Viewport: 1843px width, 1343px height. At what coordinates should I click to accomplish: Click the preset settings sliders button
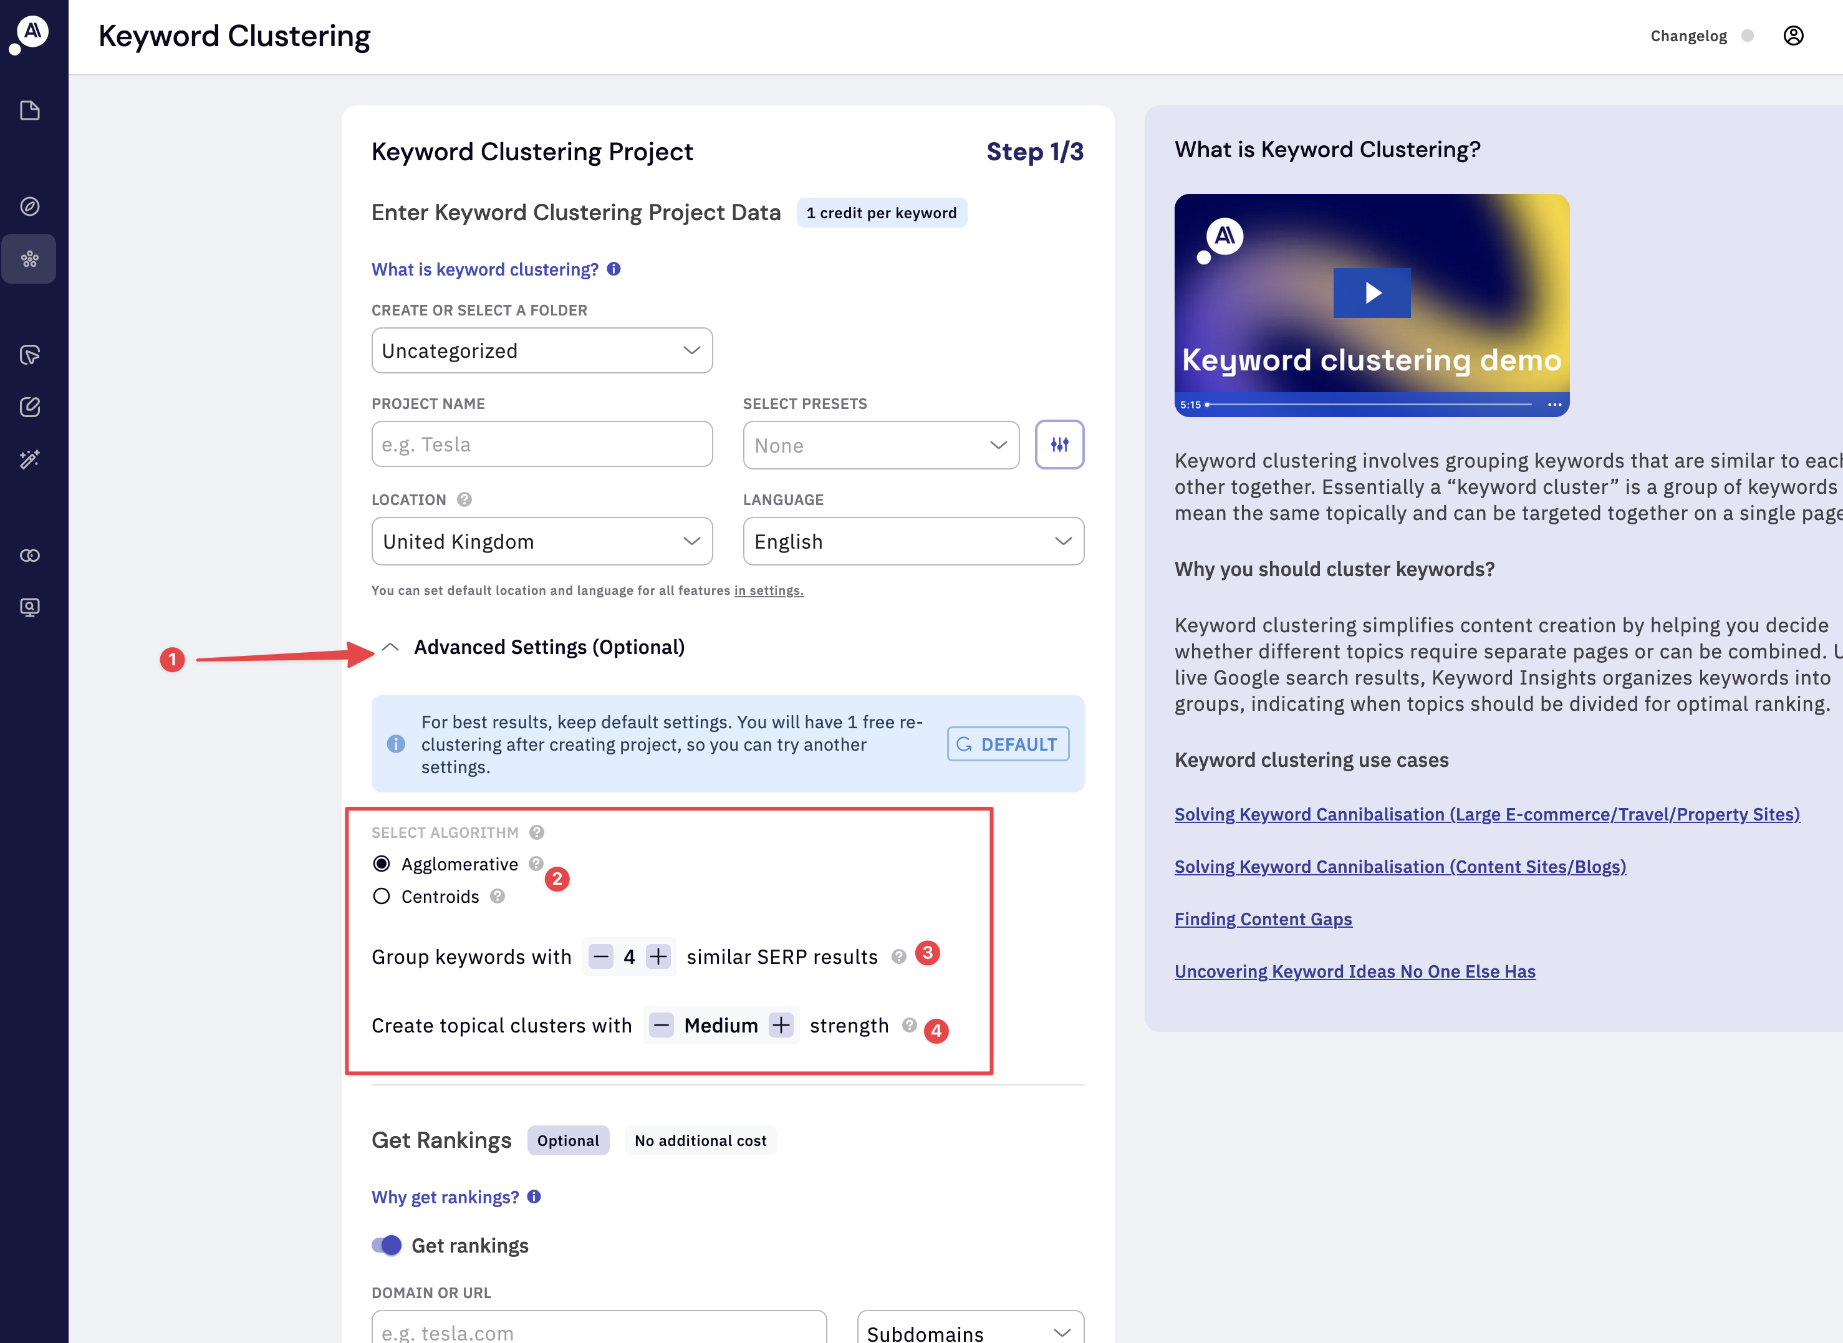(x=1059, y=445)
